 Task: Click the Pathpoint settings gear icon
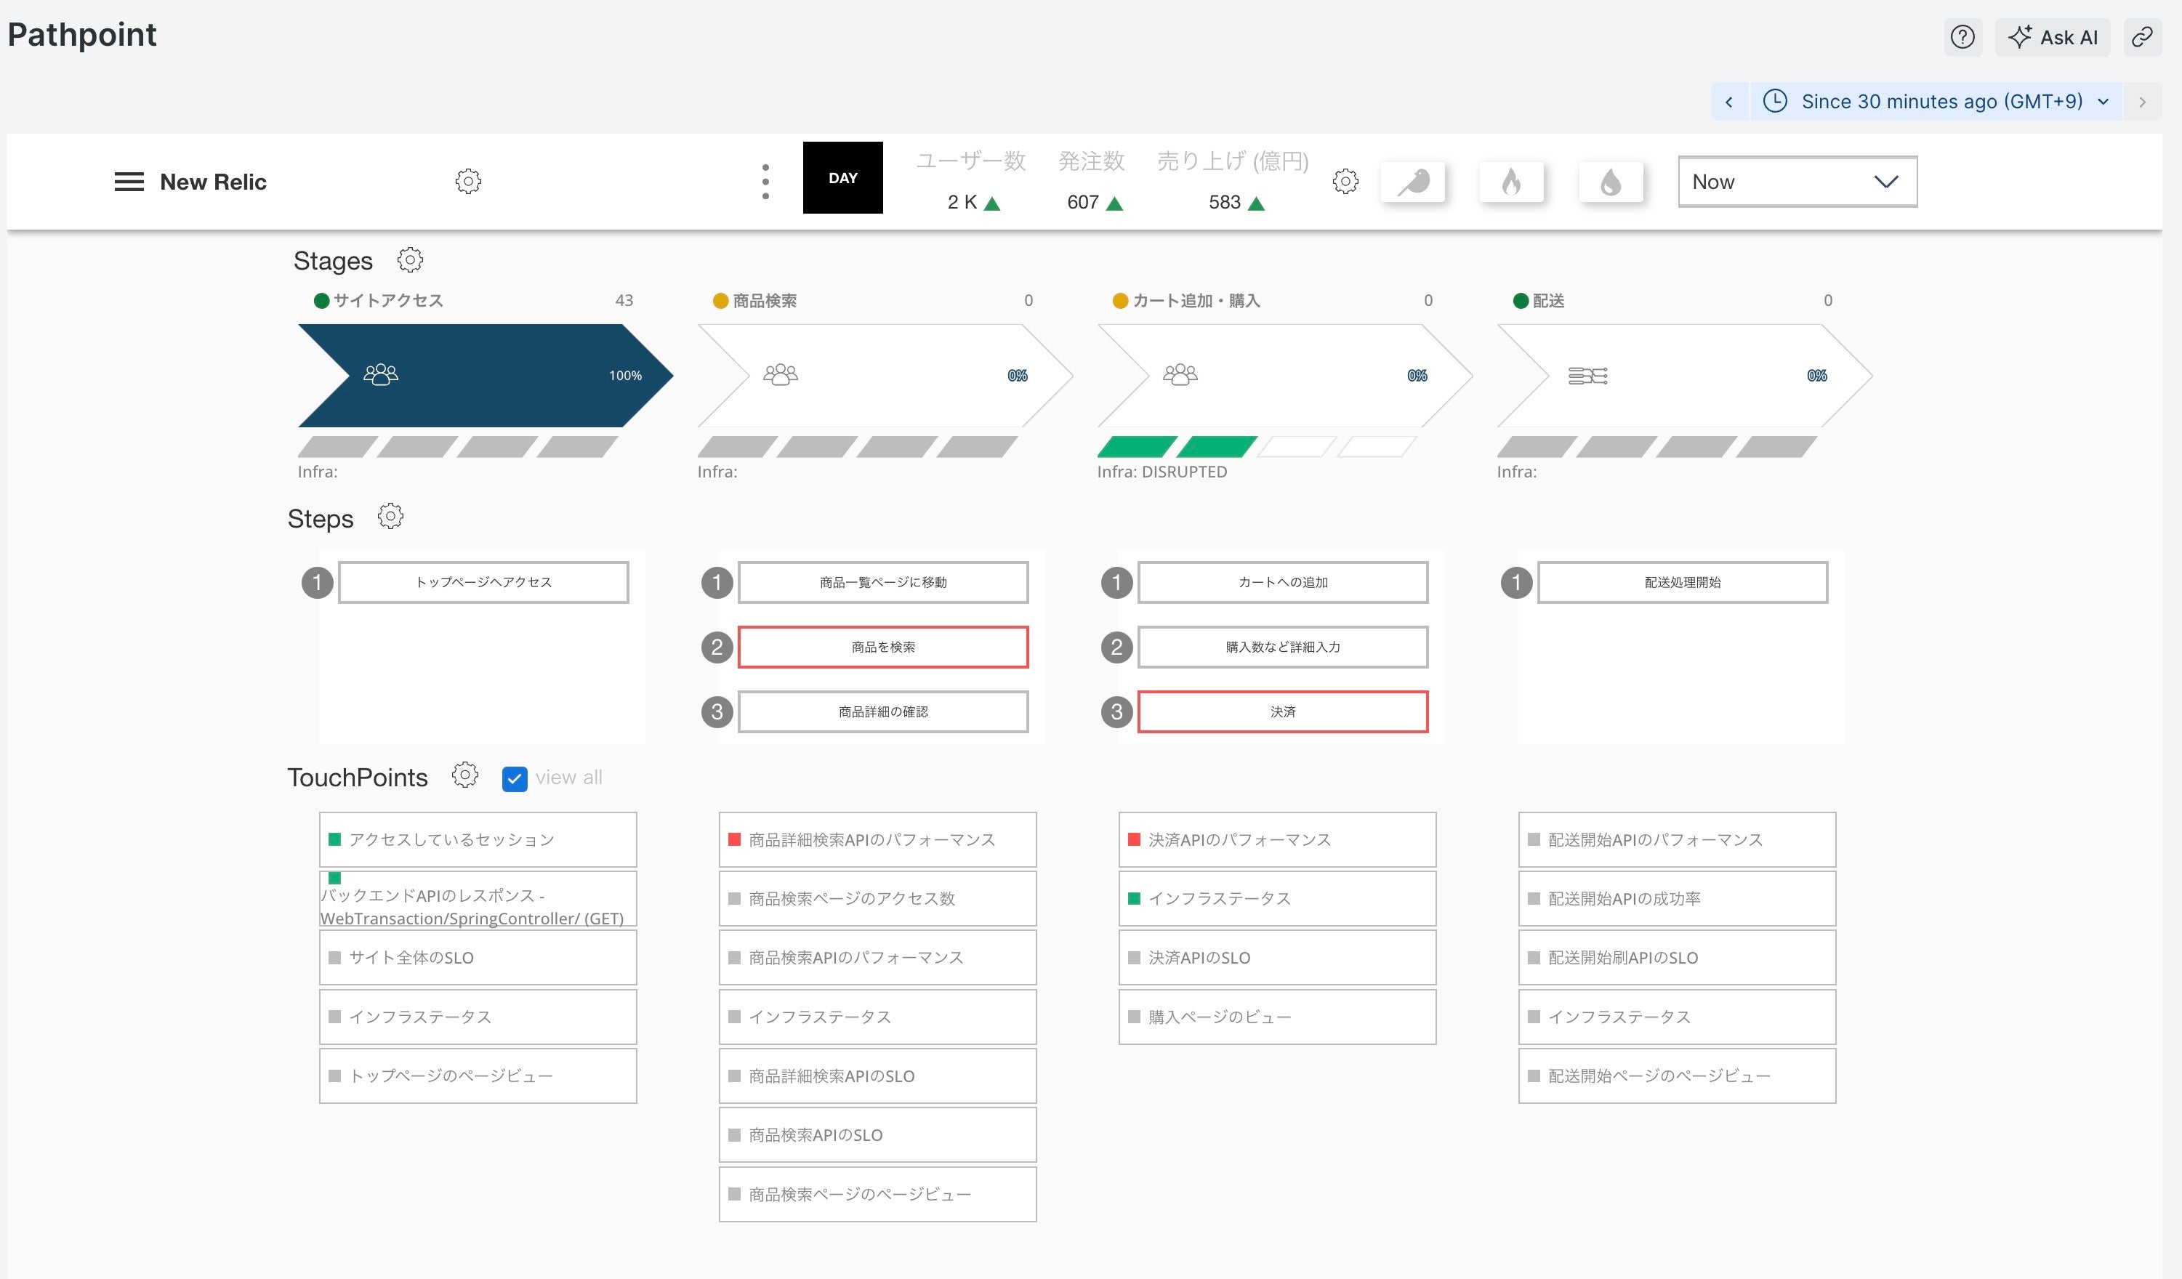[x=467, y=181]
